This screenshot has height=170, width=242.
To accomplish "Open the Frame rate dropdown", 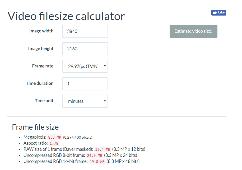I will 85,66.
